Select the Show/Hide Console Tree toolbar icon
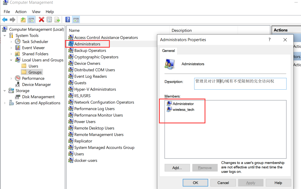301x189 pixels. click(31, 19)
